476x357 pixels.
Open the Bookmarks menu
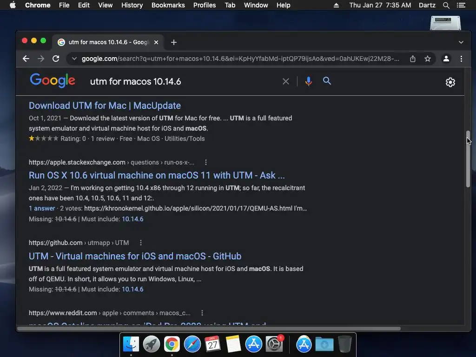pos(168,5)
